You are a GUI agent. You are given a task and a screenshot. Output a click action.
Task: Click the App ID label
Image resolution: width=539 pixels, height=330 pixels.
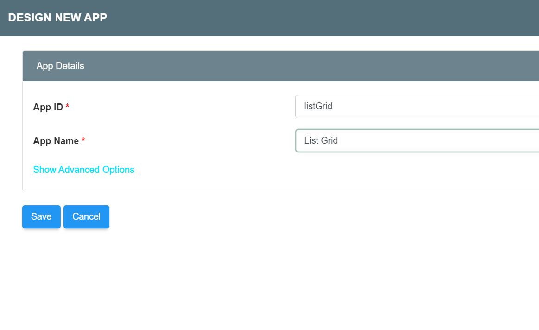pyautogui.click(x=48, y=107)
